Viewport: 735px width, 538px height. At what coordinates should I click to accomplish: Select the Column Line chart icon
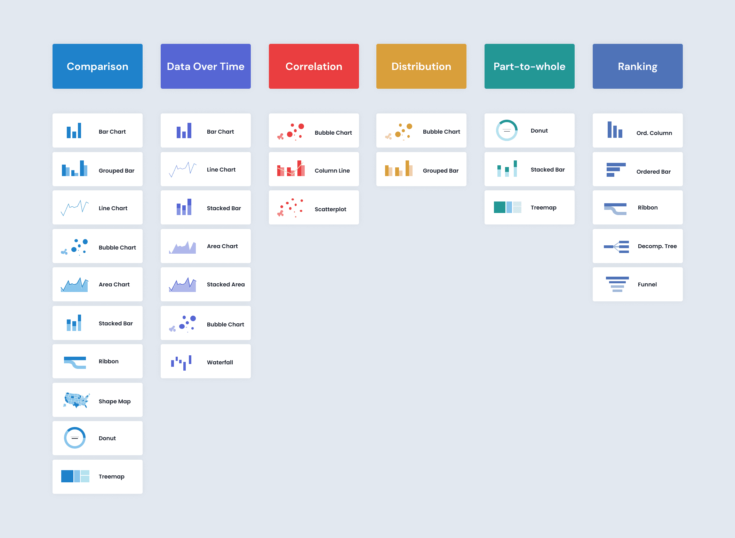point(291,169)
